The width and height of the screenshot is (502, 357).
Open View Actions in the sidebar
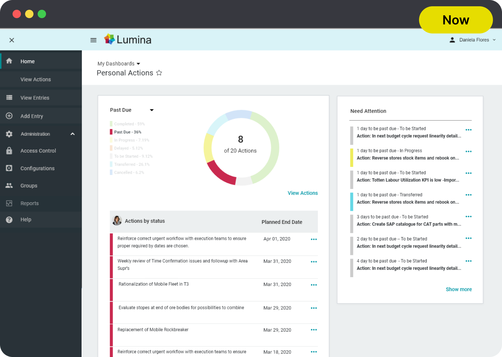point(41,79)
